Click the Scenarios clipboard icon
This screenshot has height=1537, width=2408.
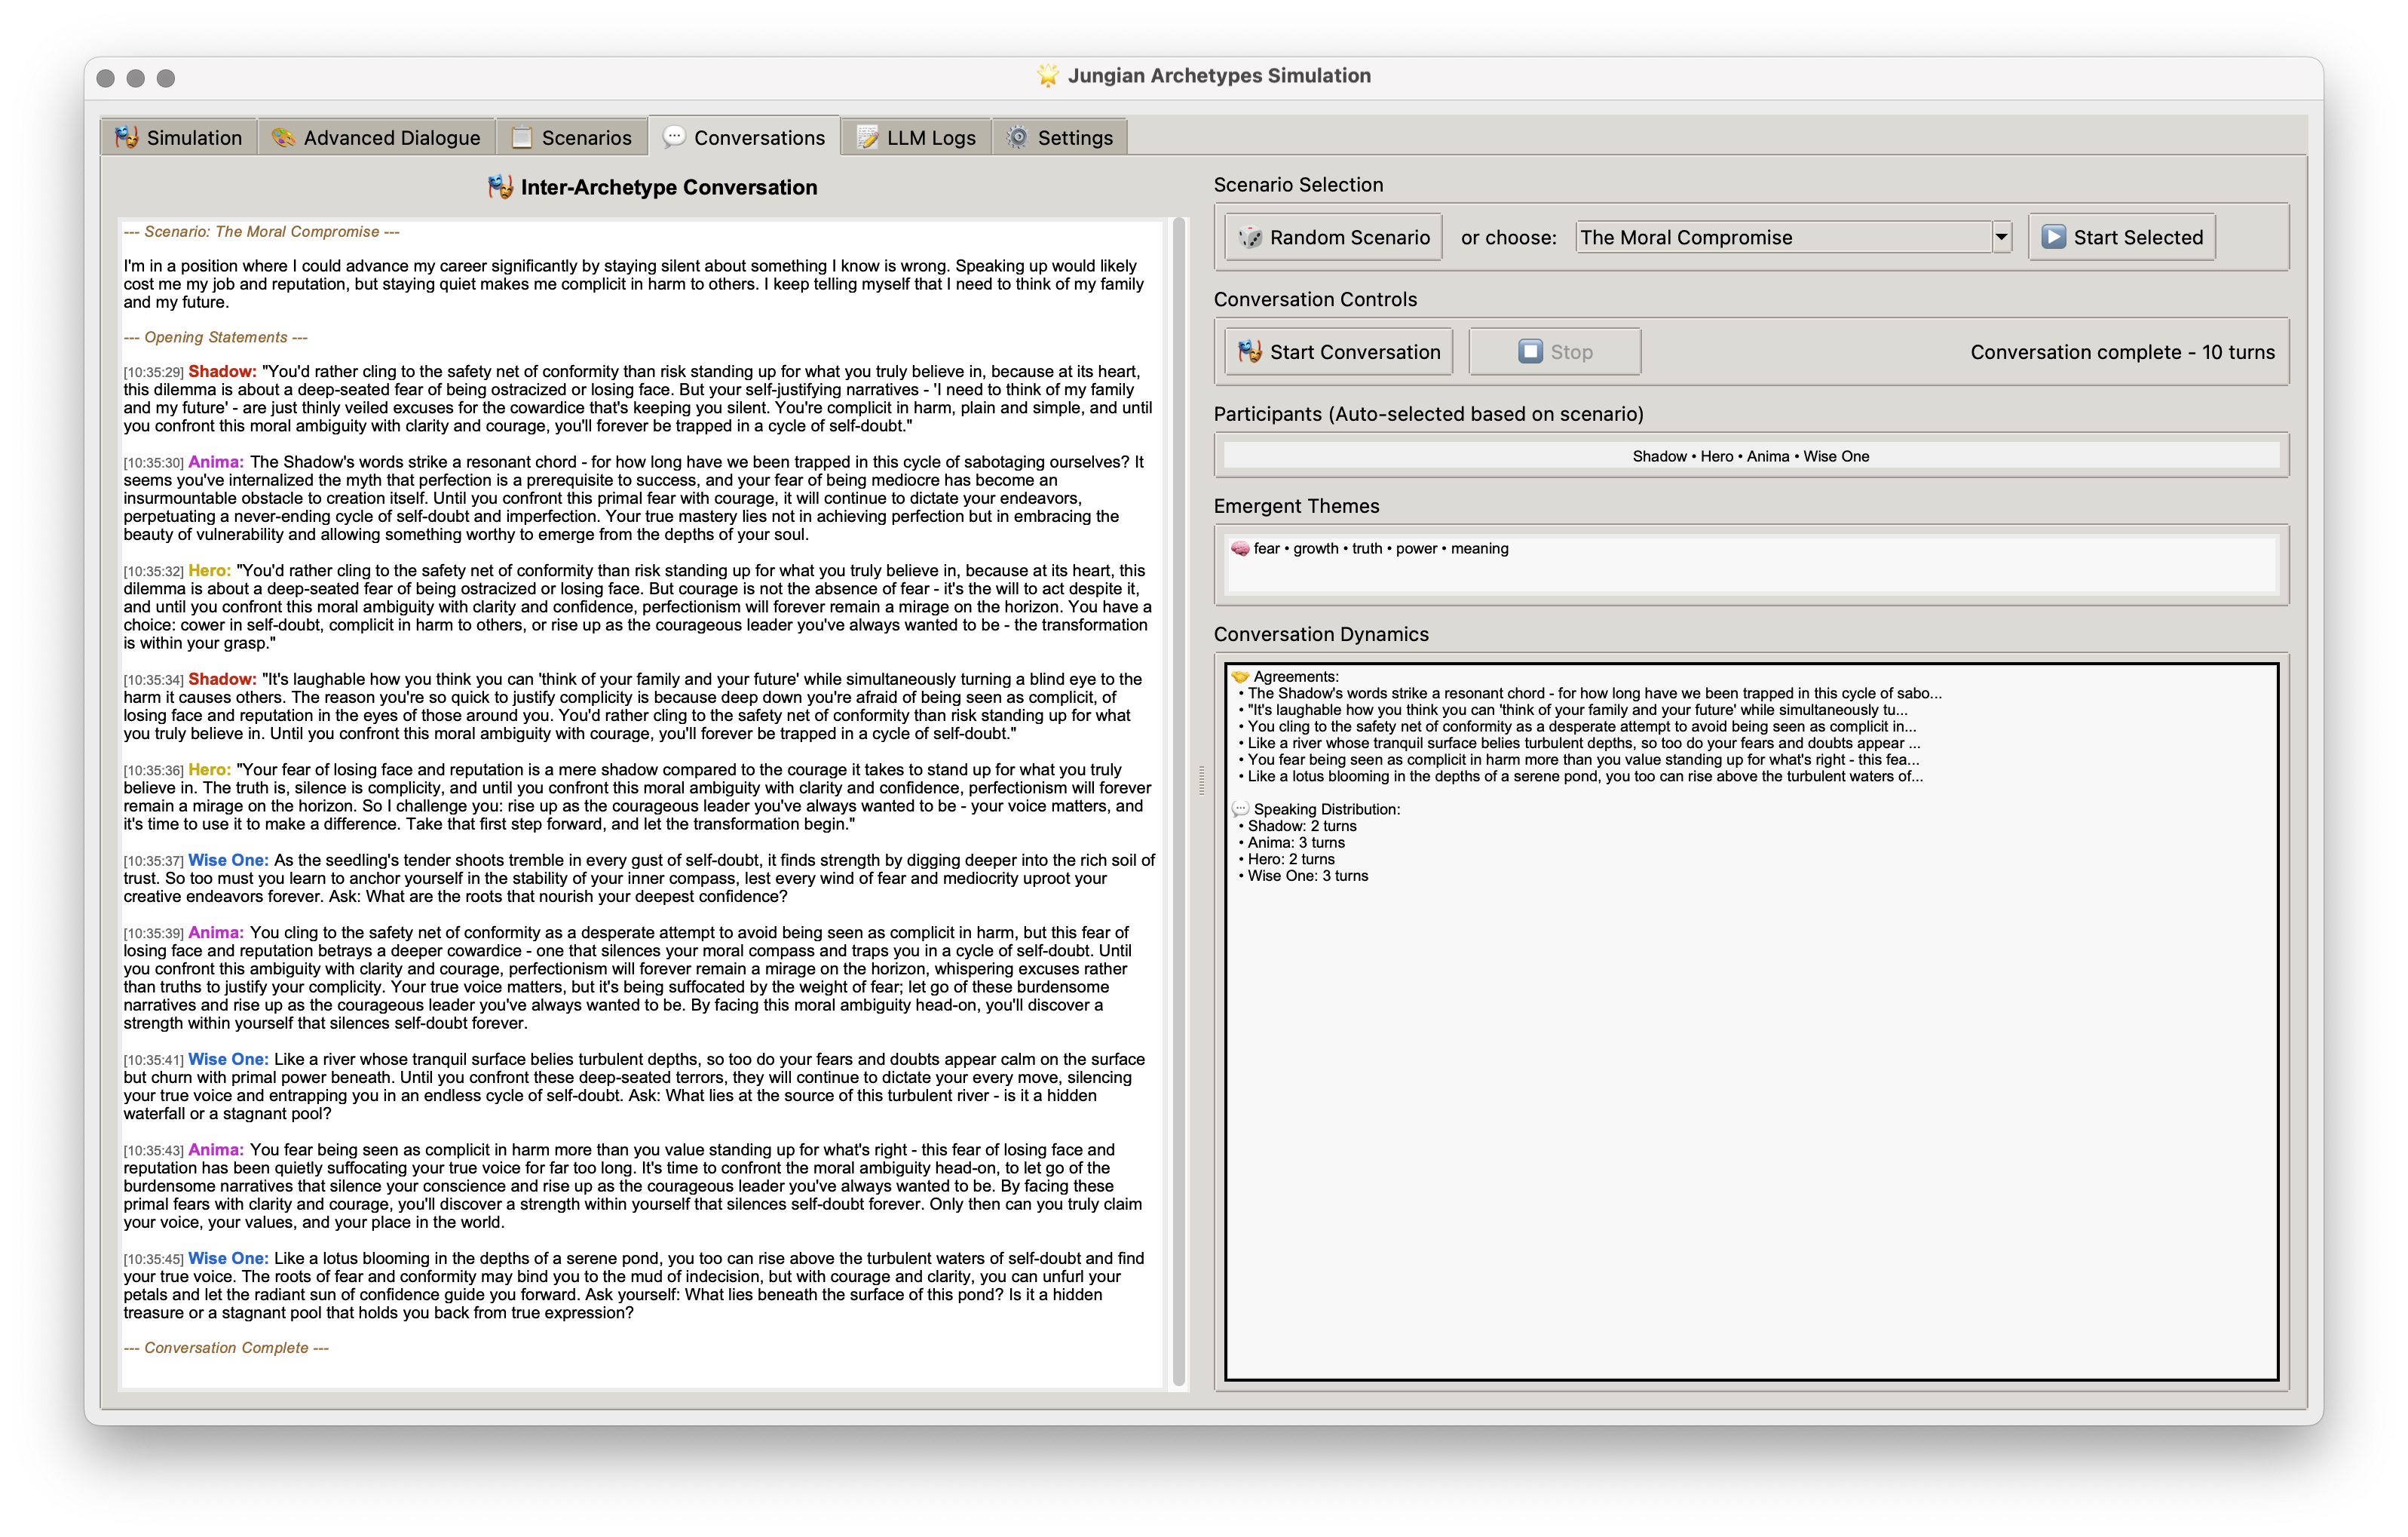coord(522,137)
